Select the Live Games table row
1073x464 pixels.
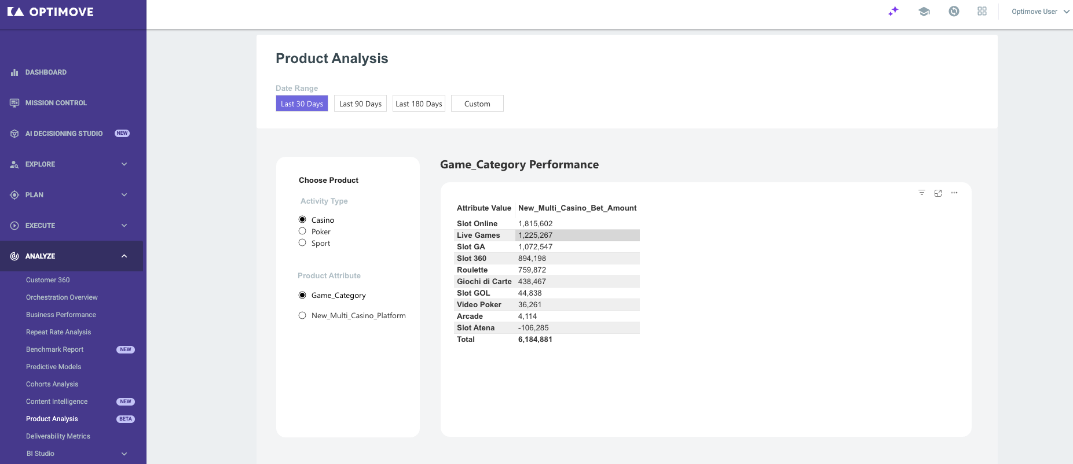pyautogui.click(x=547, y=235)
